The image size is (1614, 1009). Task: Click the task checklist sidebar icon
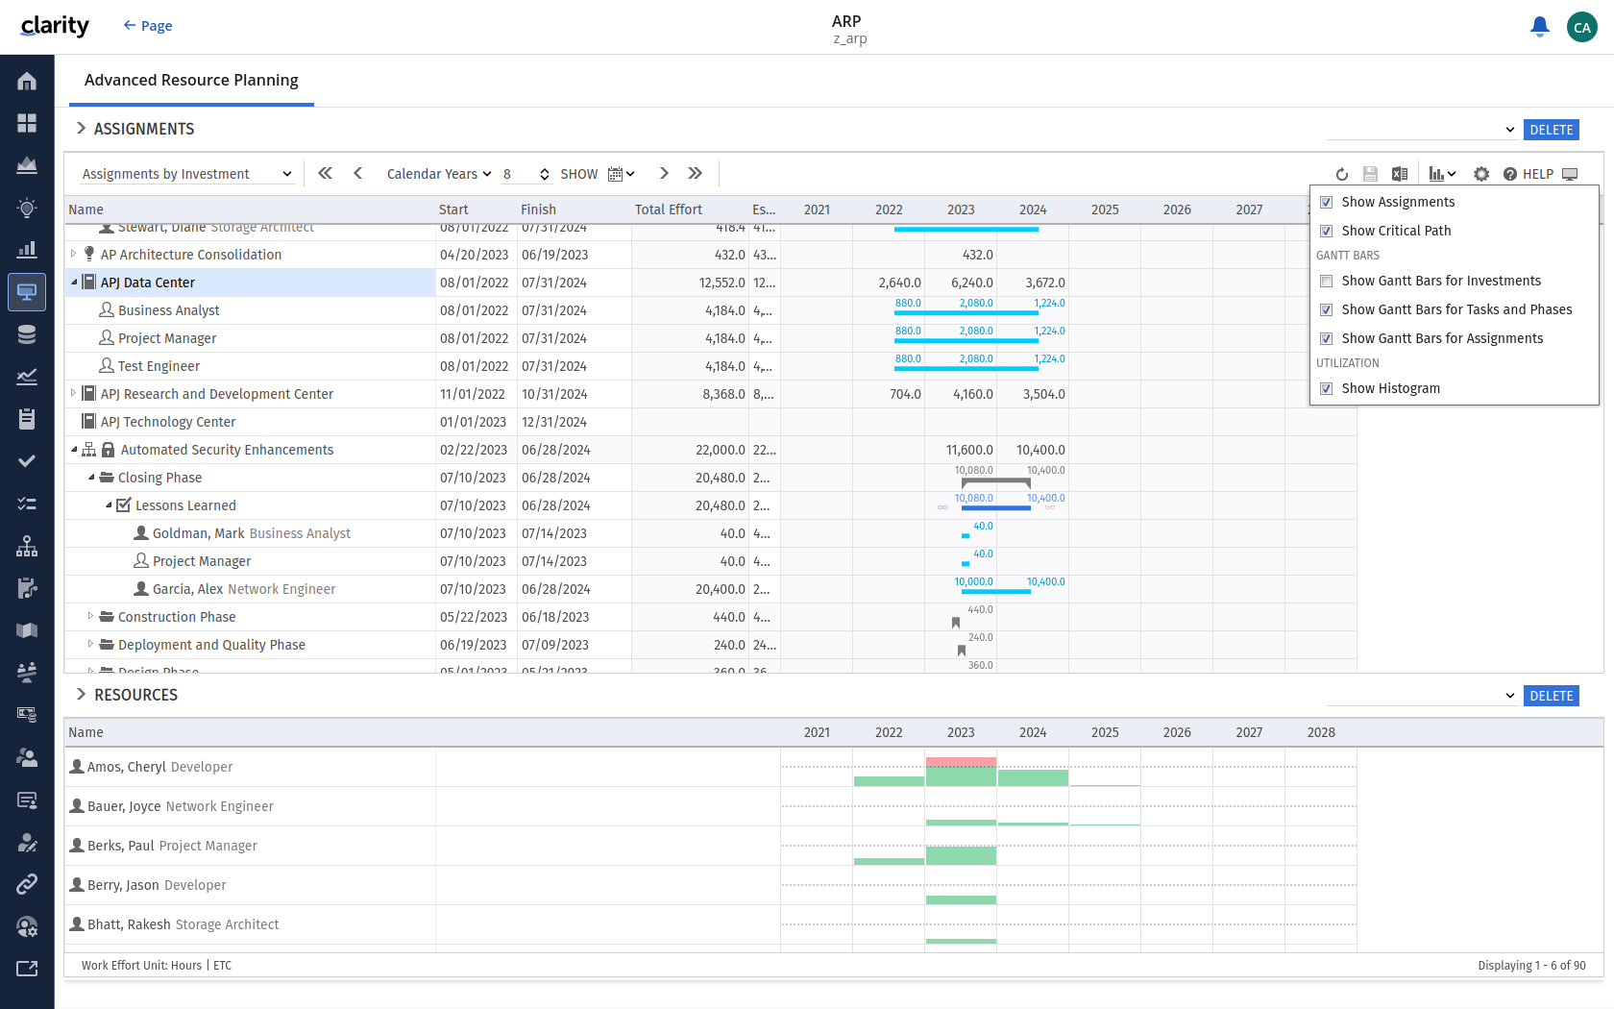[x=27, y=504]
